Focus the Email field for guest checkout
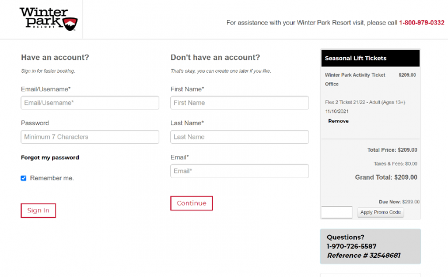This screenshot has height=277, width=448. tap(239, 171)
